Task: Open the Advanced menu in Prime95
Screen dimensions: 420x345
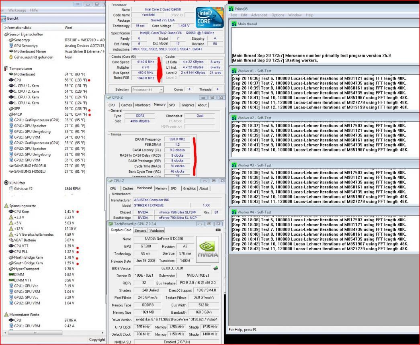Action: click(259, 15)
